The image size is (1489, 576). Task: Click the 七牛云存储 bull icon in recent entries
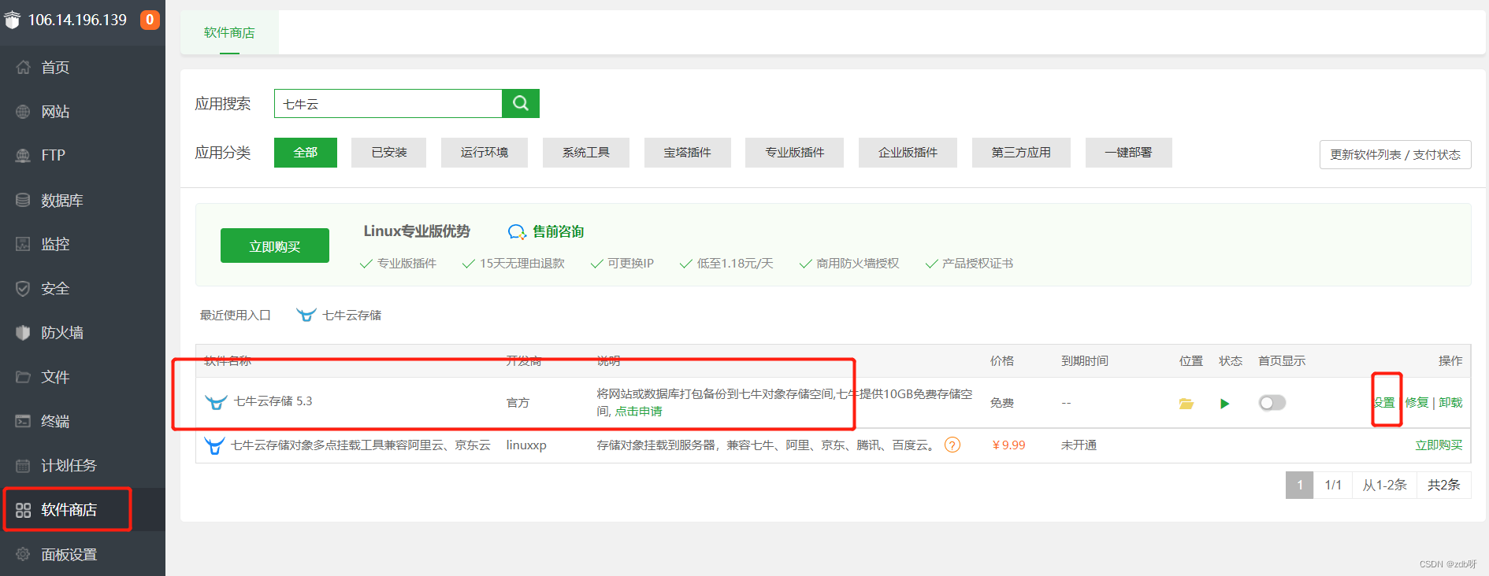click(306, 315)
